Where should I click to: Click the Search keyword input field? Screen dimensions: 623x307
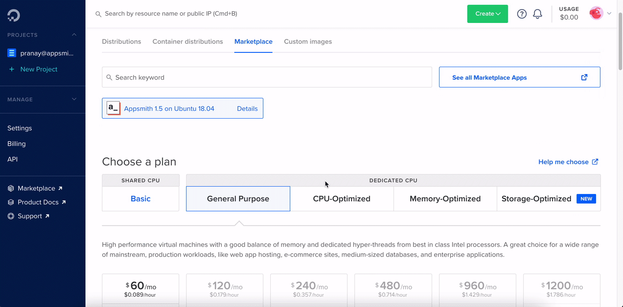click(x=267, y=78)
